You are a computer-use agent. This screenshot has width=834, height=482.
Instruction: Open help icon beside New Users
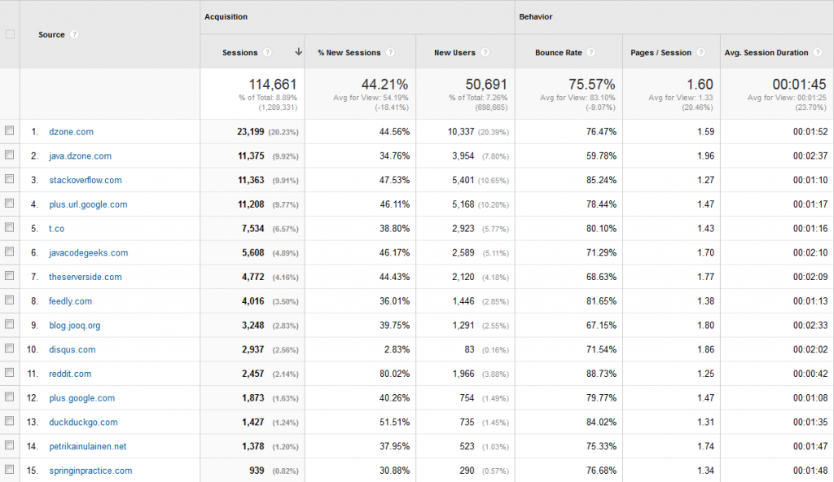485,52
